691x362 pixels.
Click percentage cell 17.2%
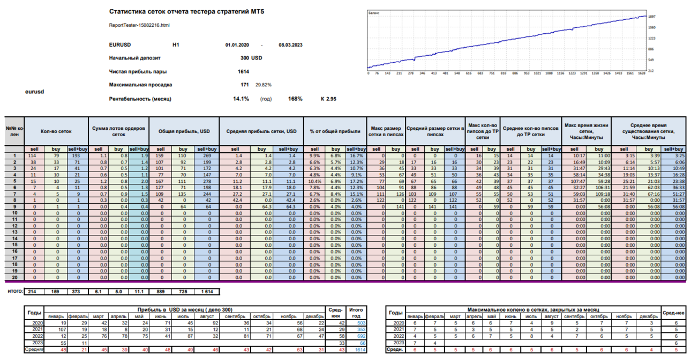pos(356,181)
